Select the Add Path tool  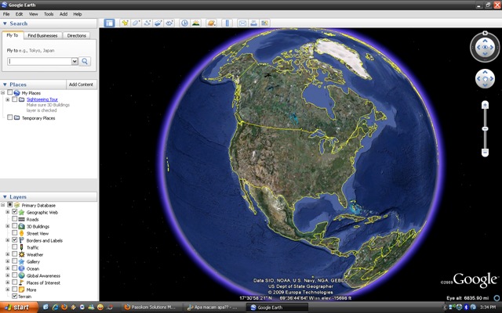click(147, 23)
